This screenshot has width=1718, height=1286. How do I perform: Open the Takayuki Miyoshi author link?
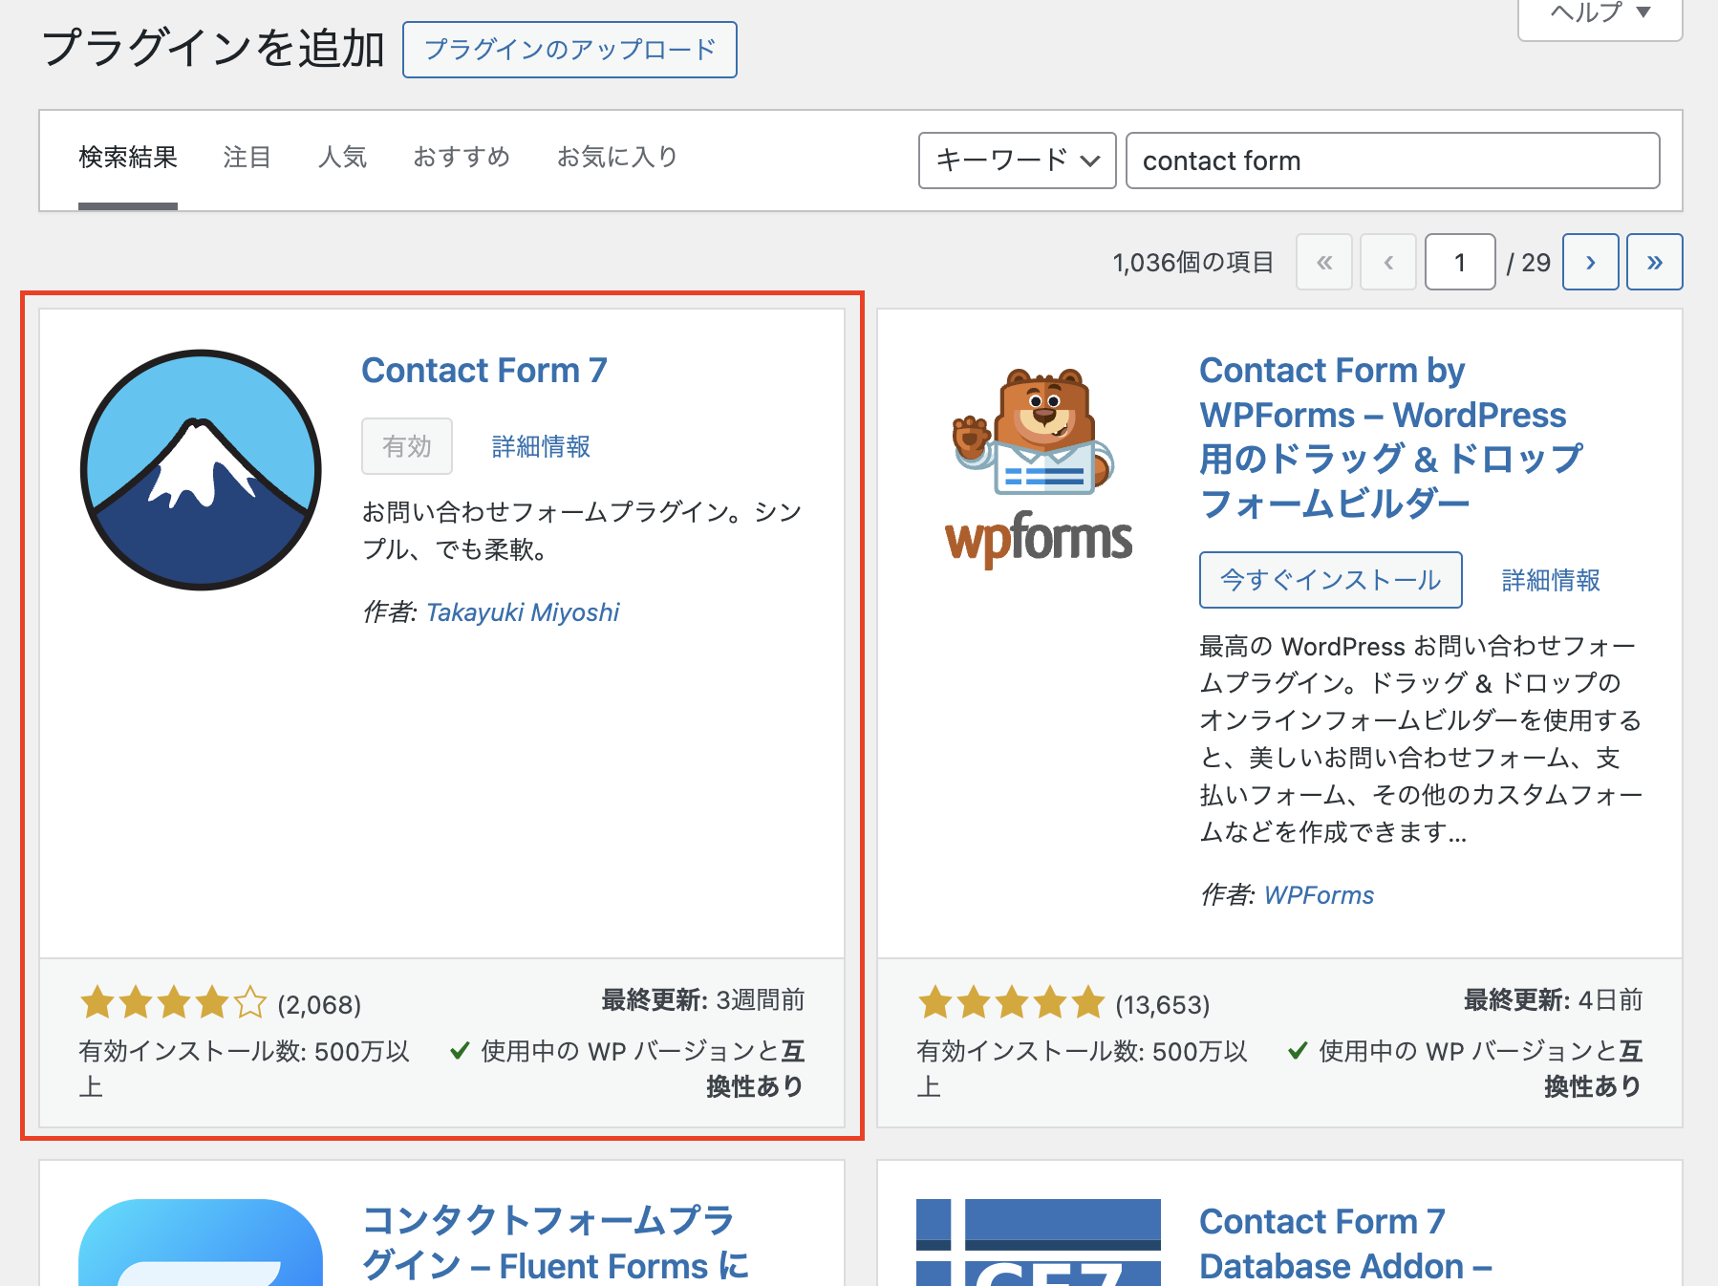click(523, 612)
